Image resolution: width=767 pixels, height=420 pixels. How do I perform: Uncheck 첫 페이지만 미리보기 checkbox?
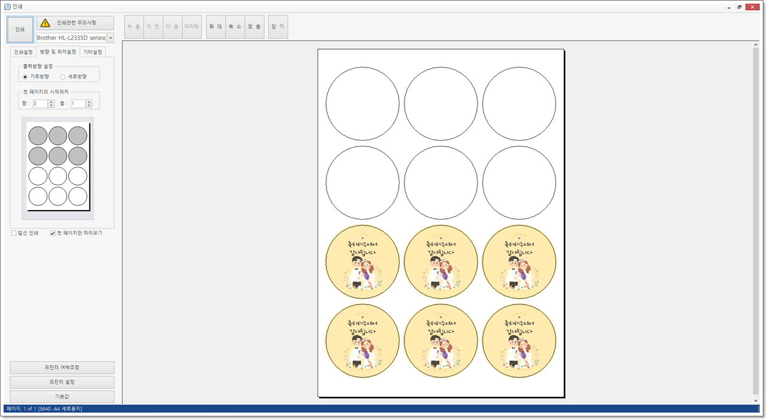click(x=53, y=233)
